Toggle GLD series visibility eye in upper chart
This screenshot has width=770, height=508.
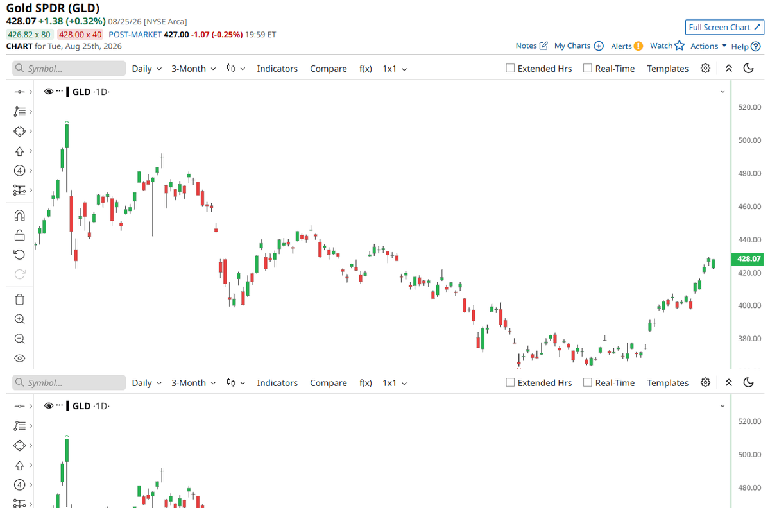(49, 92)
